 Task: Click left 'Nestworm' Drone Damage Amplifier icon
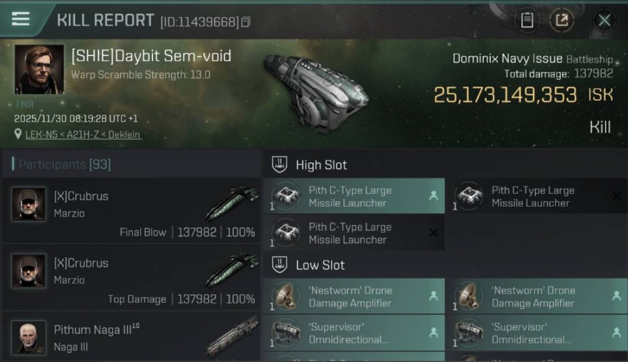pos(285,296)
